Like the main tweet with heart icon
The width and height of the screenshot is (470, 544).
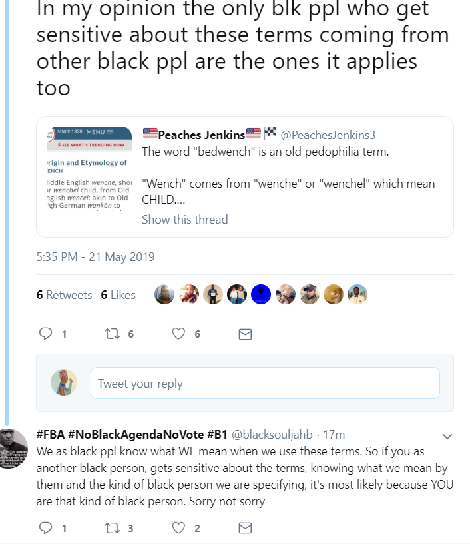pos(178,334)
